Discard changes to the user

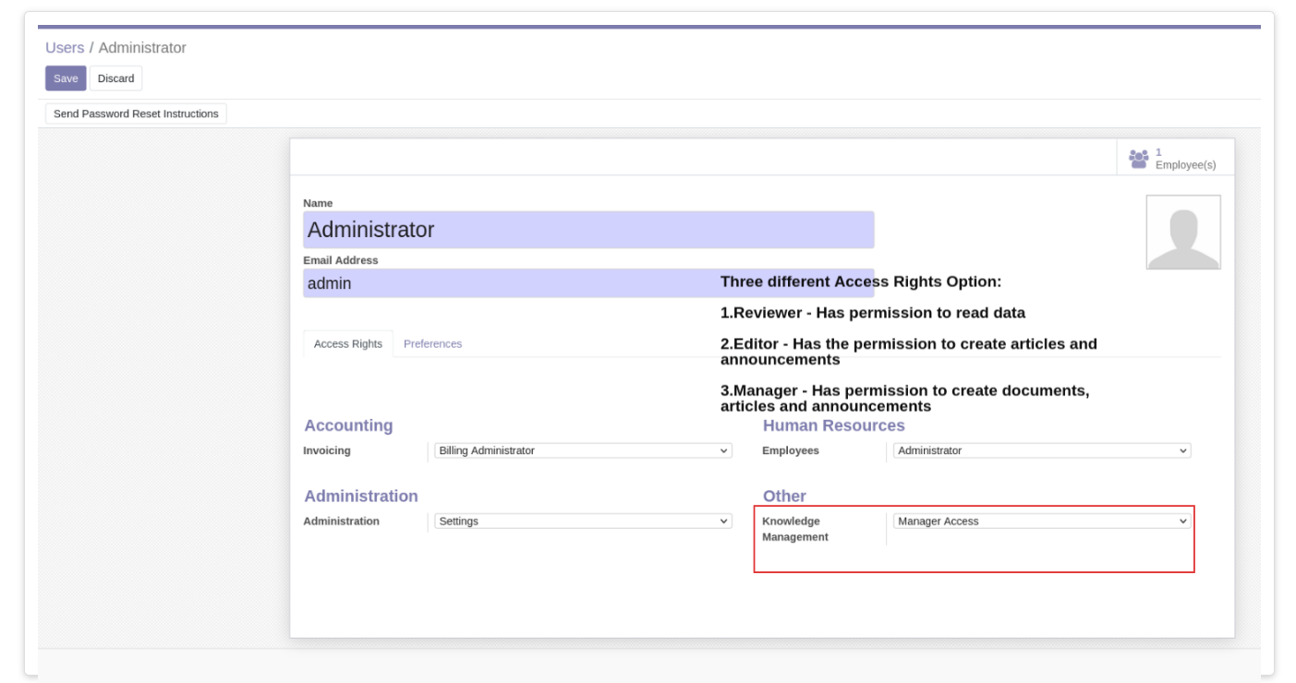click(x=116, y=78)
